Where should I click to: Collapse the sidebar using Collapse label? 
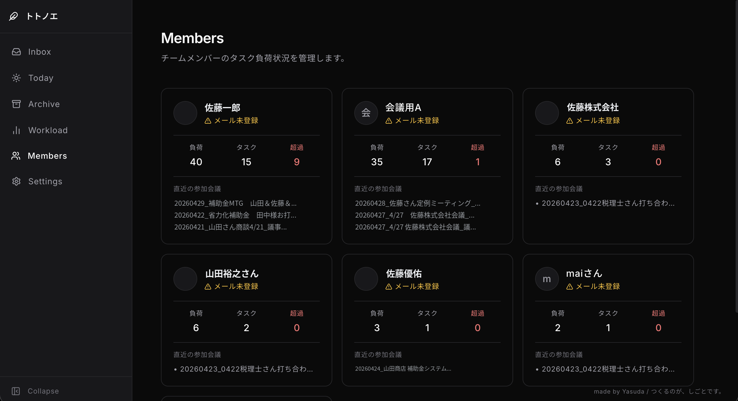tap(43, 391)
